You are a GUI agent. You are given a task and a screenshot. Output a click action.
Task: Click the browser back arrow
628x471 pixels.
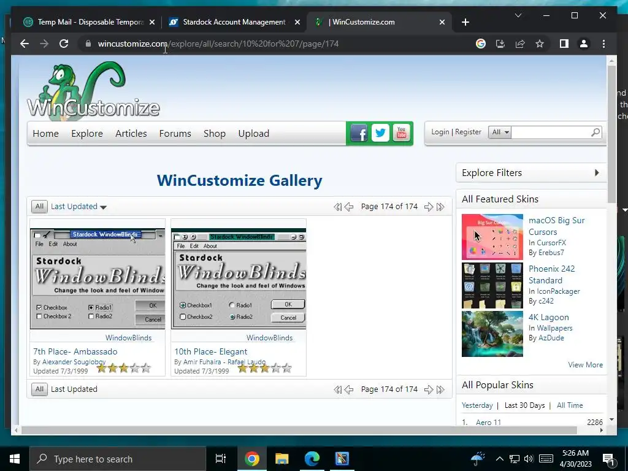pyautogui.click(x=25, y=44)
